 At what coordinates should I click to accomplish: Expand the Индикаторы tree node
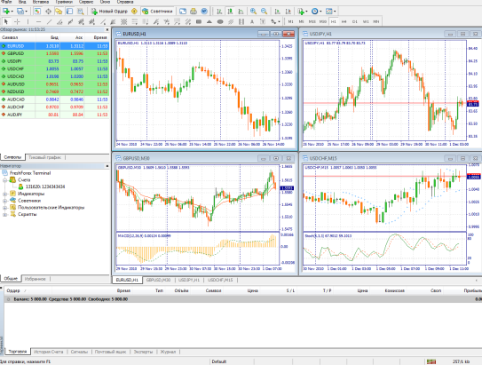click(5, 194)
